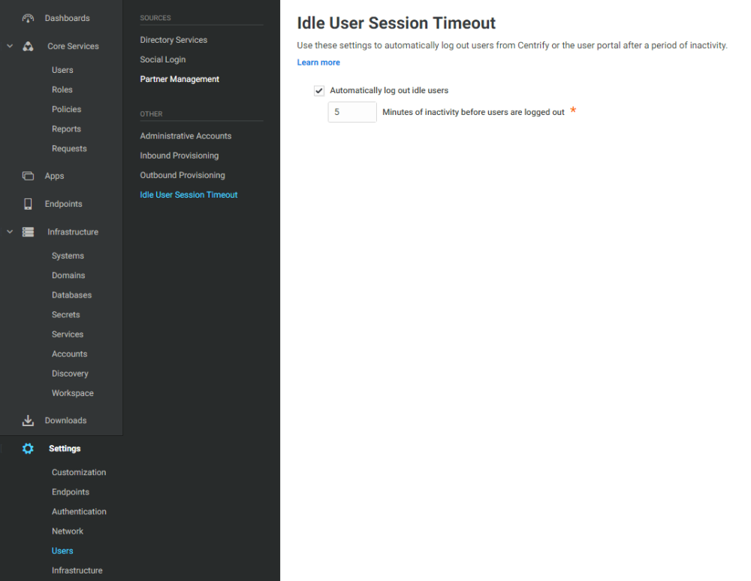The height and width of the screenshot is (581, 751).
Task: Select Authentication under Settings
Action: [x=79, y=512]
